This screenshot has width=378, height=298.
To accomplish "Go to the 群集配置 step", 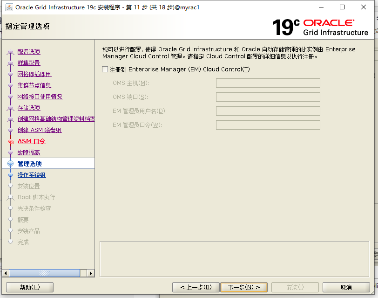I will pos(29,63).
